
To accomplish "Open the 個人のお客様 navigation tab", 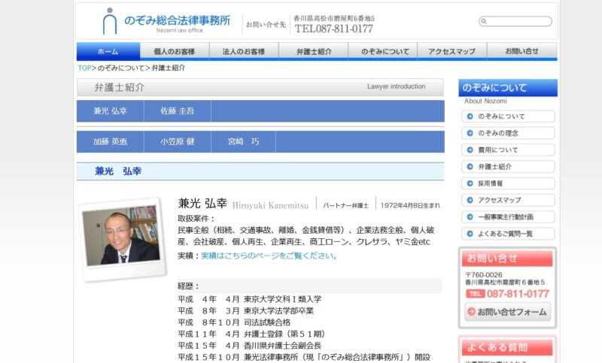I will [175, 51].
